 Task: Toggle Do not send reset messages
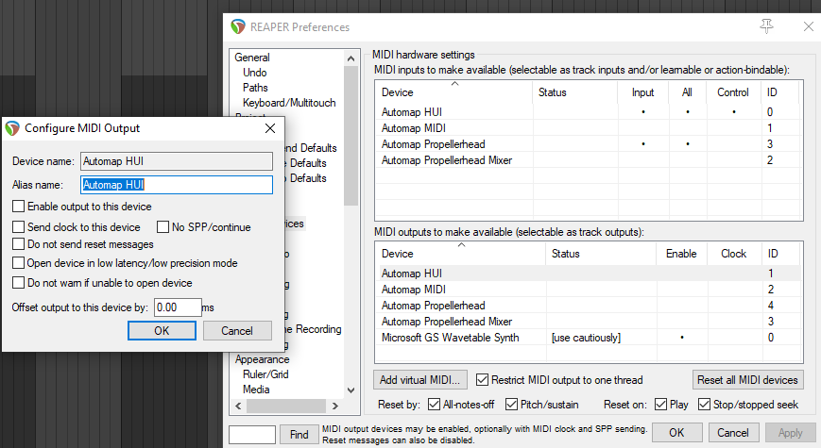[18, 244]
